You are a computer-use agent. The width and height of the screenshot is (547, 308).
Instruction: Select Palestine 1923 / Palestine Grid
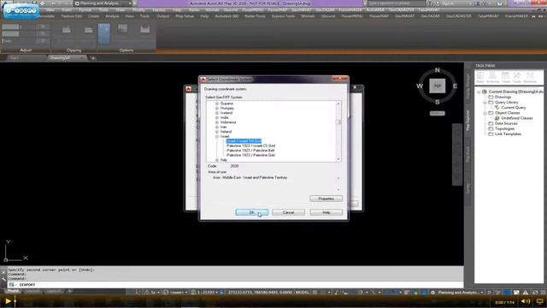coord(250,155)
